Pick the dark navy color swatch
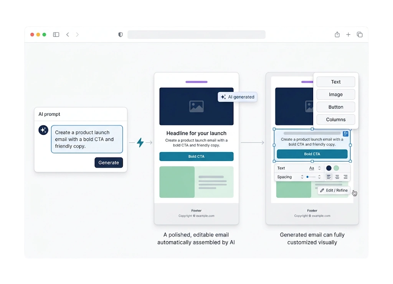The width and height of the screenshot is (393, 284). coord(329,168)
